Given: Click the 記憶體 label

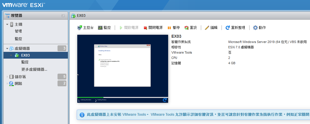Looking at the screenshot, I should pyautogui.click(x=176, y=63).
